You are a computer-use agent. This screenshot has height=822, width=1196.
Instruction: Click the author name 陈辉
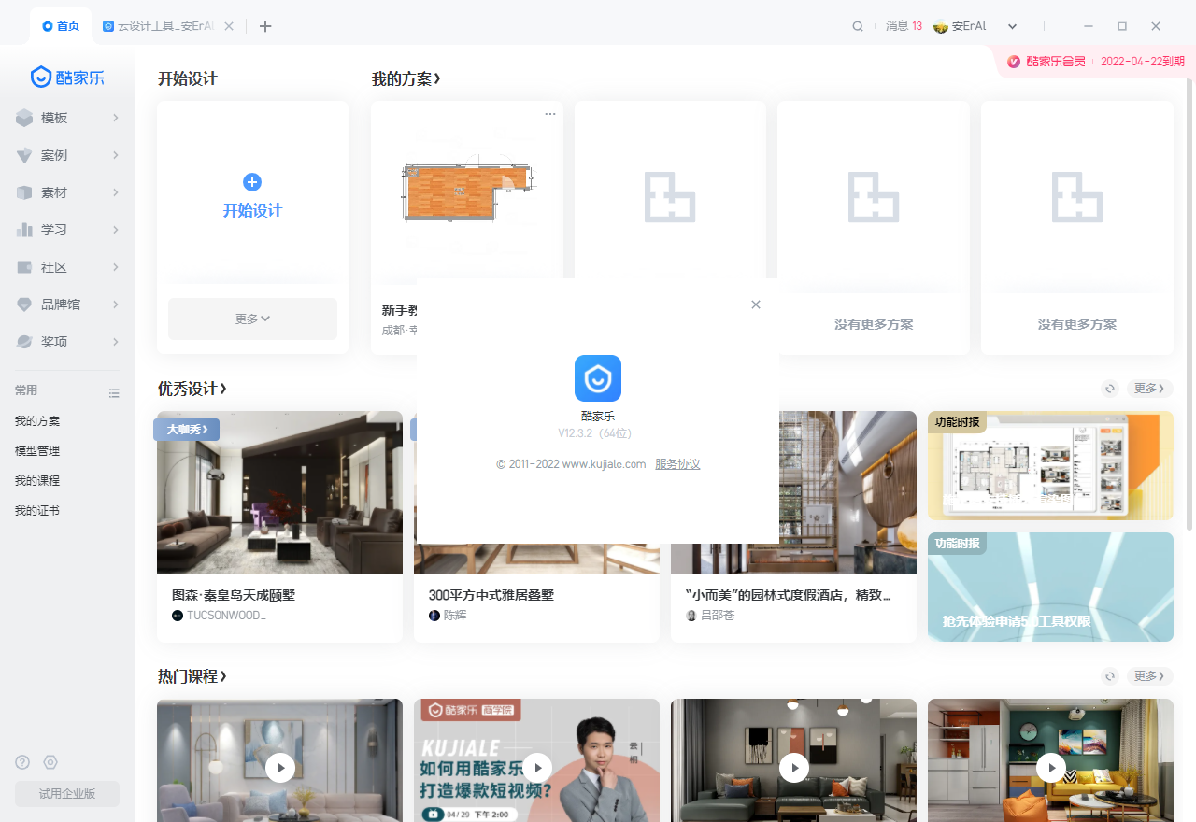(455, 616)
